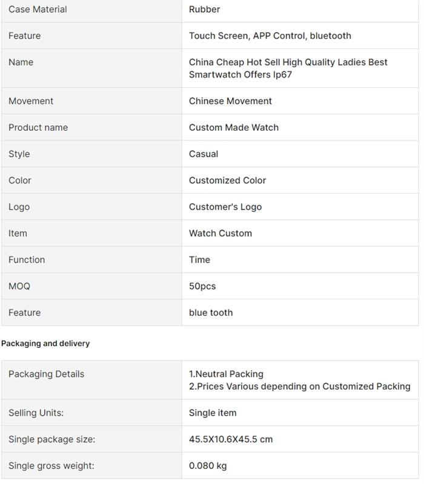Select the "Customer's Logo" cell
424x484 pixels.
click(225, 207)
